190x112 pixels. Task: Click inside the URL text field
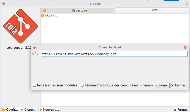click(x=114, y=54)
